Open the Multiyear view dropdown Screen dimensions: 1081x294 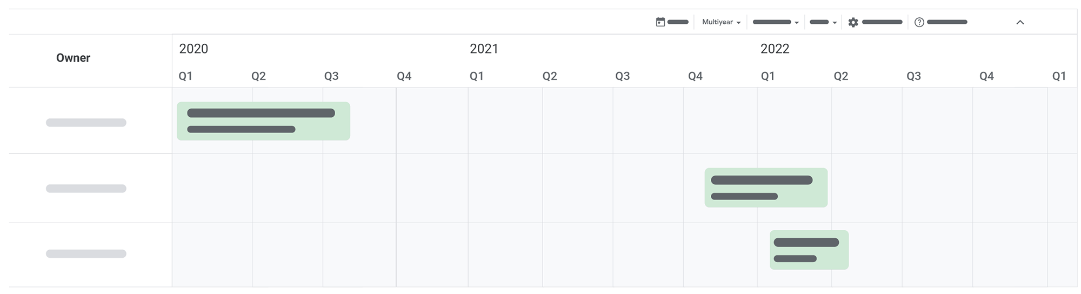point(721,22)
